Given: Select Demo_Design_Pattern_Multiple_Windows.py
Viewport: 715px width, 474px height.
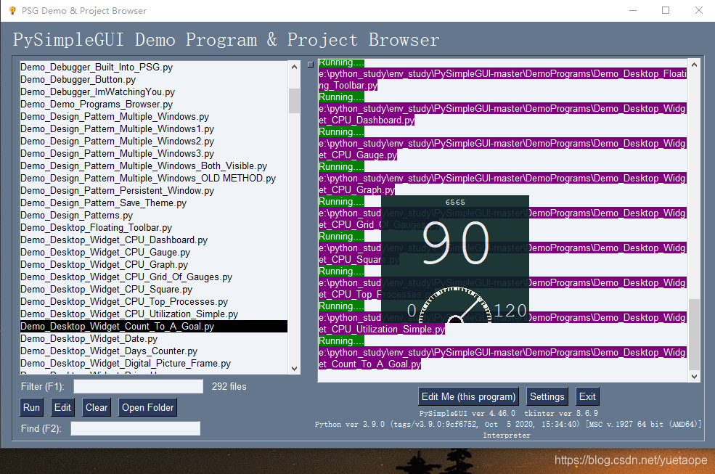Looking at the screenshot, I should pos(154,116).
